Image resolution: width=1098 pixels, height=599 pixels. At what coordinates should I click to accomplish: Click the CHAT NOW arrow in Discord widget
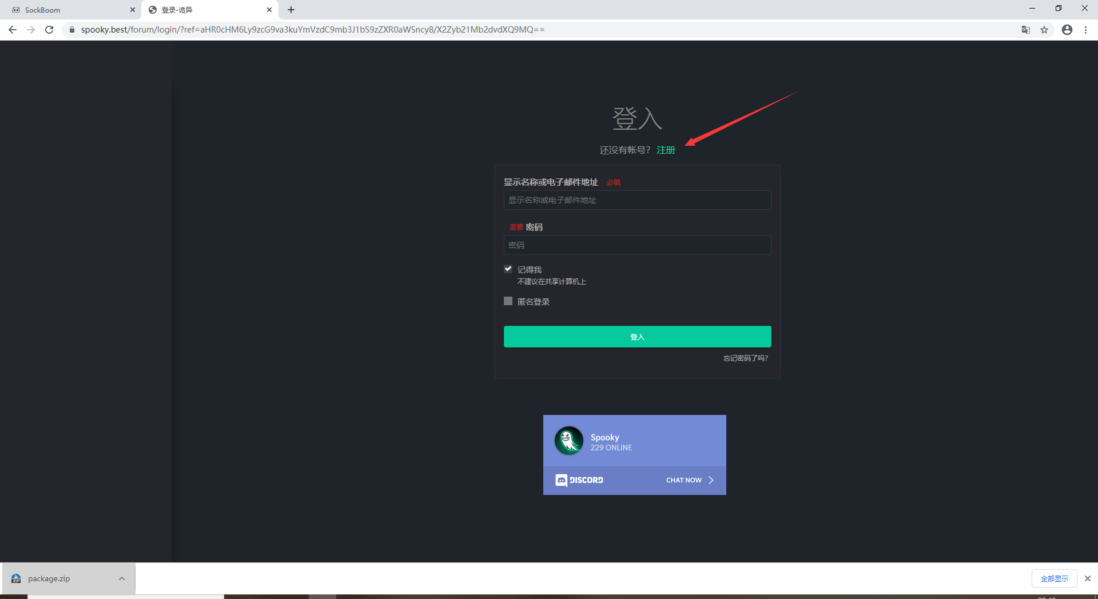(711, 480)
